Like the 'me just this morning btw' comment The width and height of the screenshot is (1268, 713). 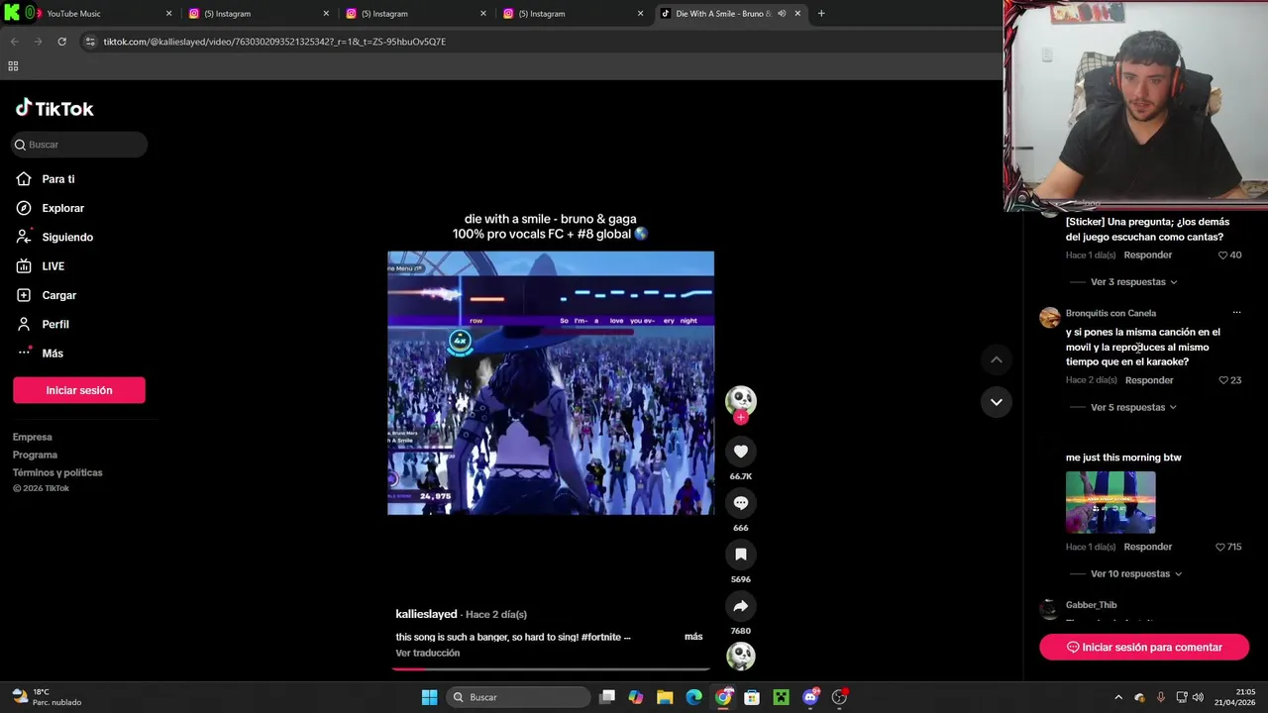pyautogui.click(x=1220, y=547)
